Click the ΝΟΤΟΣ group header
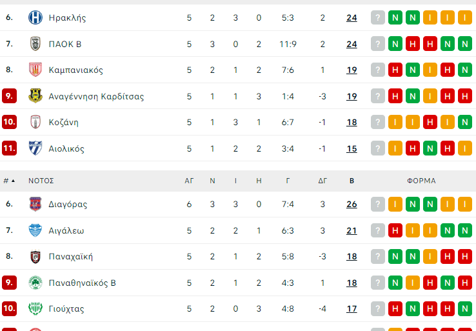 click(41, 181)
